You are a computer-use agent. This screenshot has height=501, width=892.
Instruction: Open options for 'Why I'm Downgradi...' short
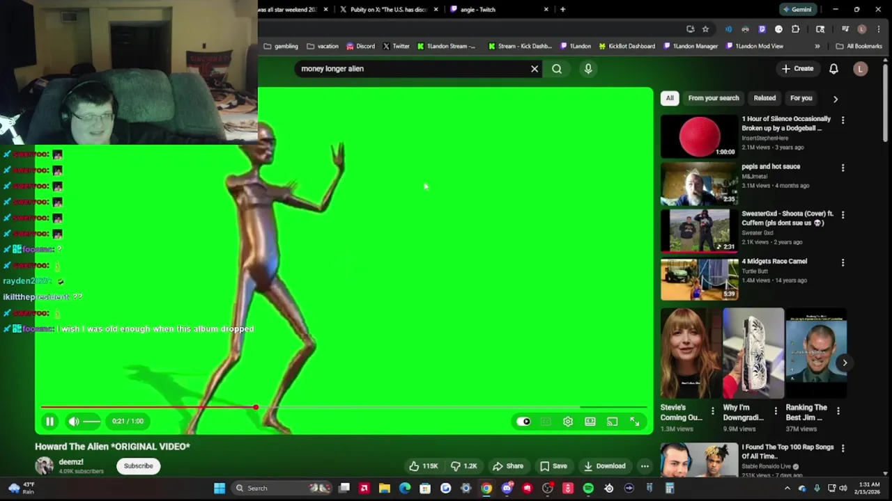tap(776, 411)
